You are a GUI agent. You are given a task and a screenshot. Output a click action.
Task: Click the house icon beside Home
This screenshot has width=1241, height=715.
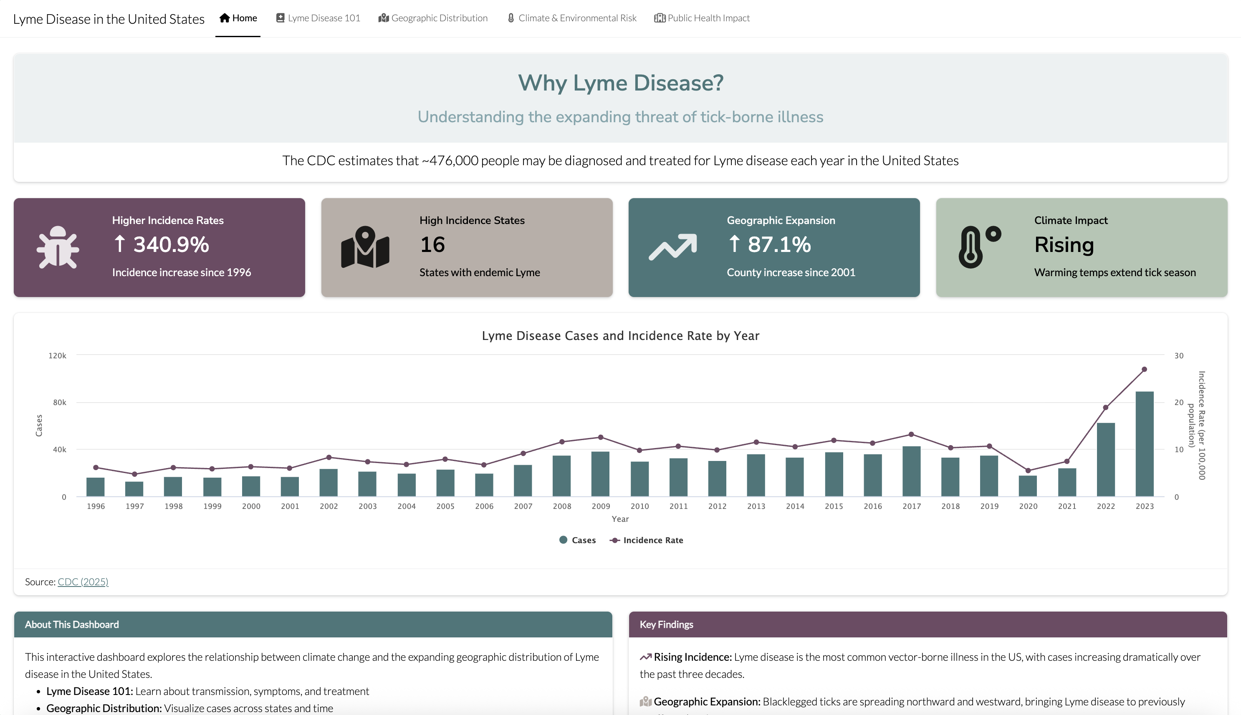225,18
